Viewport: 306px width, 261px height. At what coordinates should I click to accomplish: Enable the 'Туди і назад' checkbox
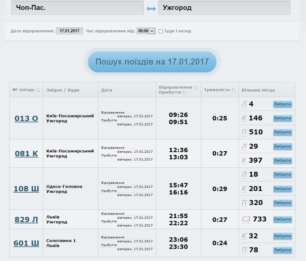click(x=160, y=31)
